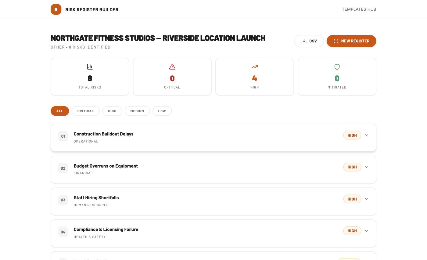Filter risks by Critical
427x260 pixels.
86,111
